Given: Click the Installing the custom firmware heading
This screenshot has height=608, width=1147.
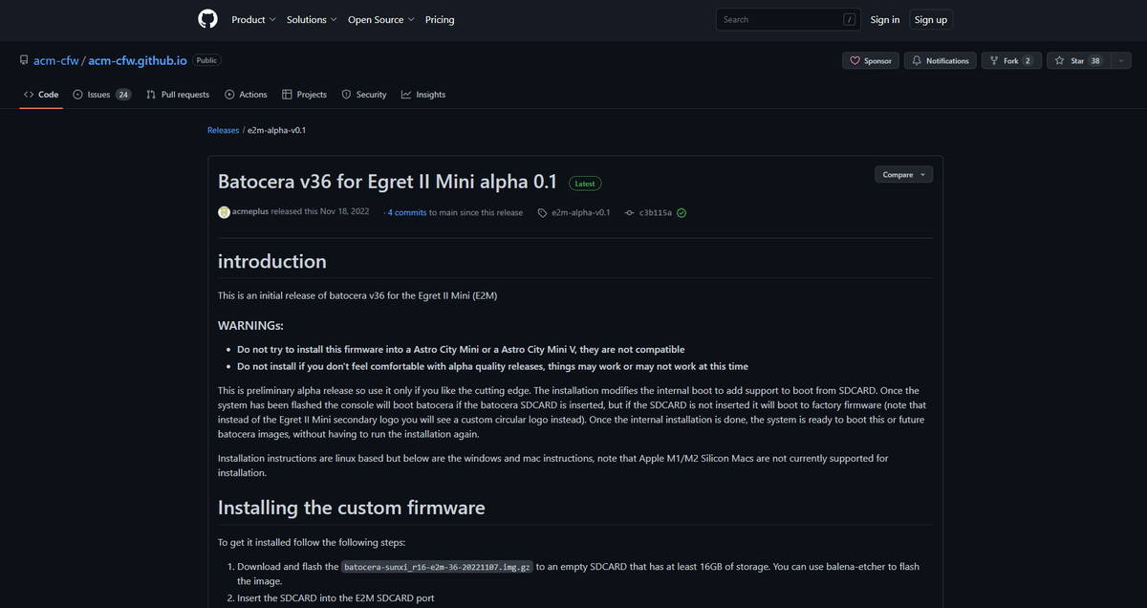Looking at the screenshot, I should pyautogui.click(x=352, y=507).
